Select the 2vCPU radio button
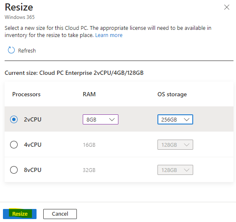236x222 pixels. [14, 119]
